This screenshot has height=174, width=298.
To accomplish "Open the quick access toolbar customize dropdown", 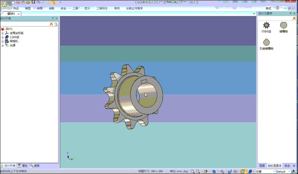I will pos(60,2).
